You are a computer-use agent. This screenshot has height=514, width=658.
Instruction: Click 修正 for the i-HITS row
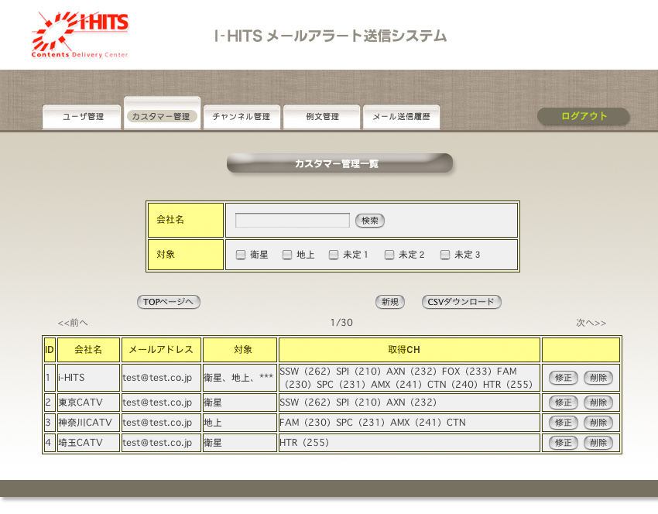coord(563,378)
